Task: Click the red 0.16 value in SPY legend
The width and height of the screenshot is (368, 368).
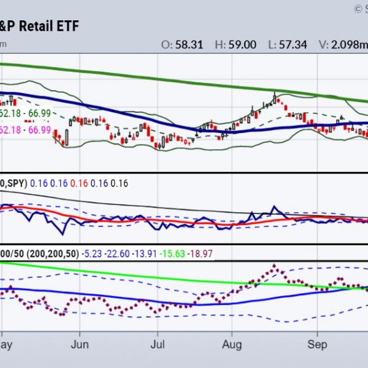Action: click(x=80, y=183)
